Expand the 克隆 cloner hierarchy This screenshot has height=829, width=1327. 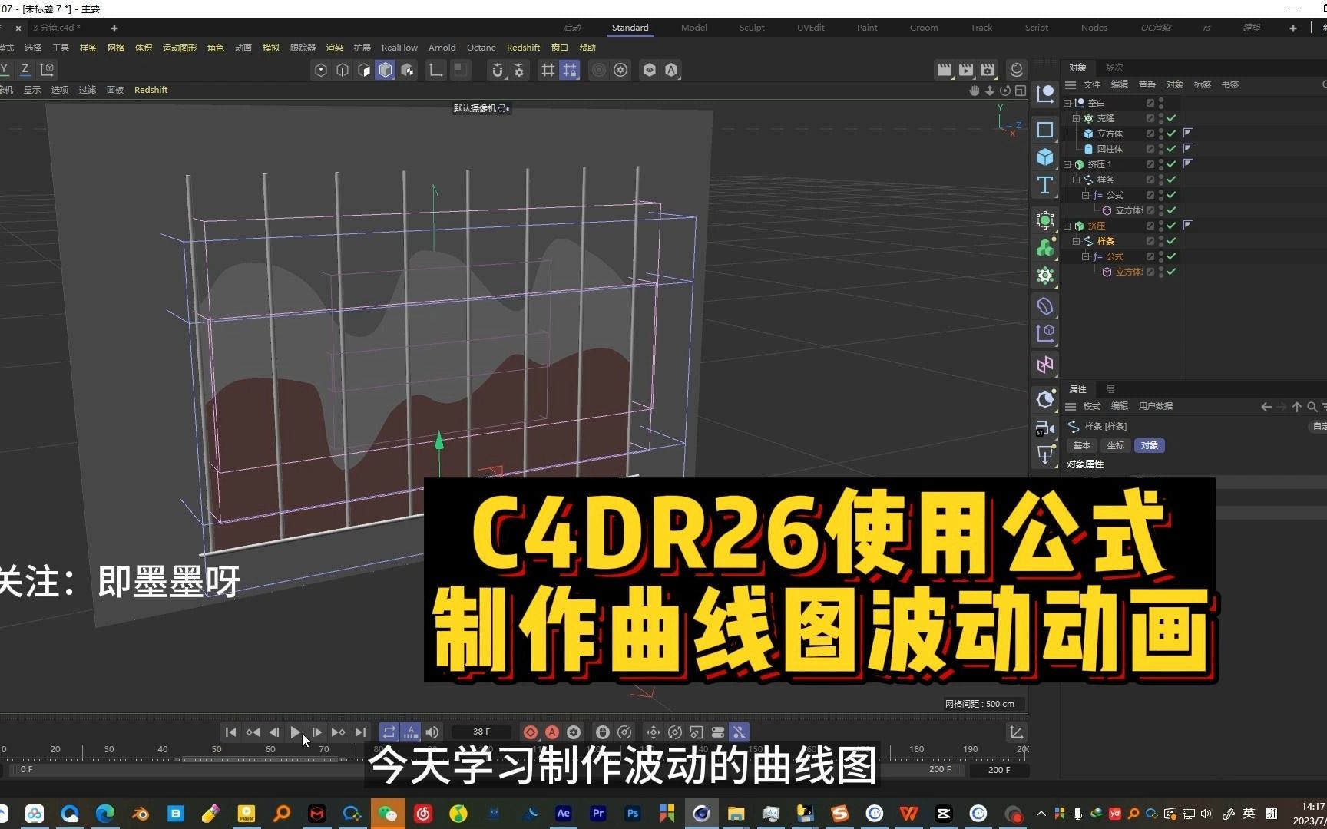[x=1077, y=118]
